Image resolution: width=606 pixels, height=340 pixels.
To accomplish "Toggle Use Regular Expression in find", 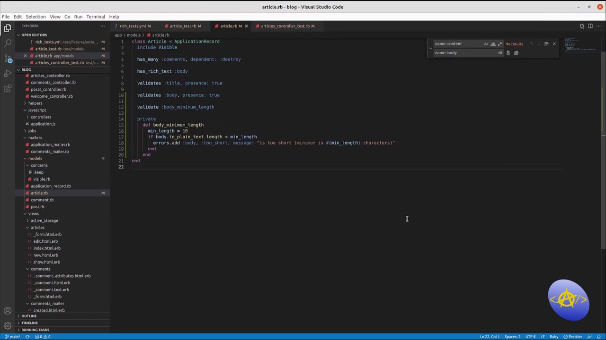I will click(x=499, y=44).
